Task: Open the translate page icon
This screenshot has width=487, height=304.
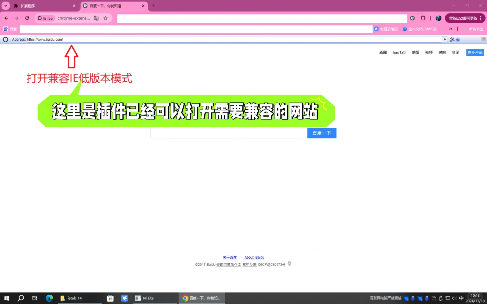Action: click(x=96, y=18)
